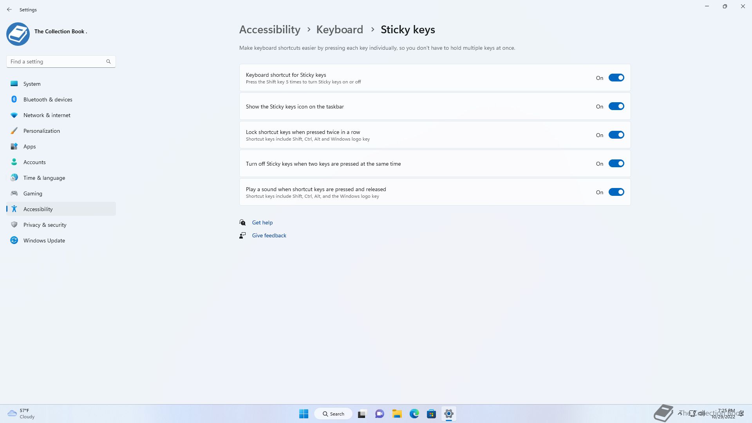The image size is (752, 423).
Task: Go back with the back arrow
Action: (9, 9)
